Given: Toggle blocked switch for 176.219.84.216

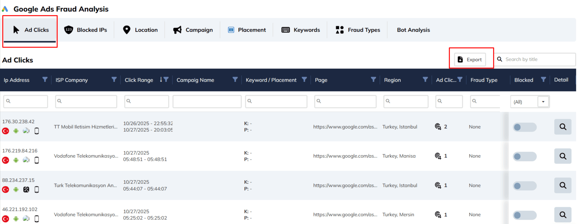Looking at the screenshot, I should pos(524,156).
